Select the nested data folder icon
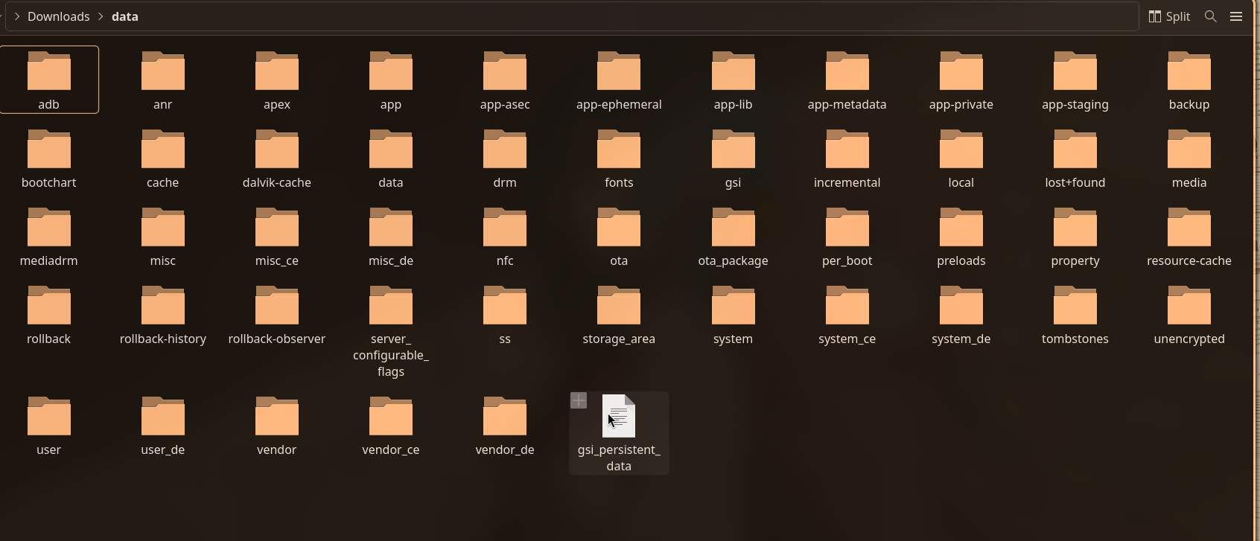The width and height of the screenshot is (1260, 541). [391, 150]
